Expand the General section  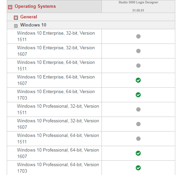(16, 18)
